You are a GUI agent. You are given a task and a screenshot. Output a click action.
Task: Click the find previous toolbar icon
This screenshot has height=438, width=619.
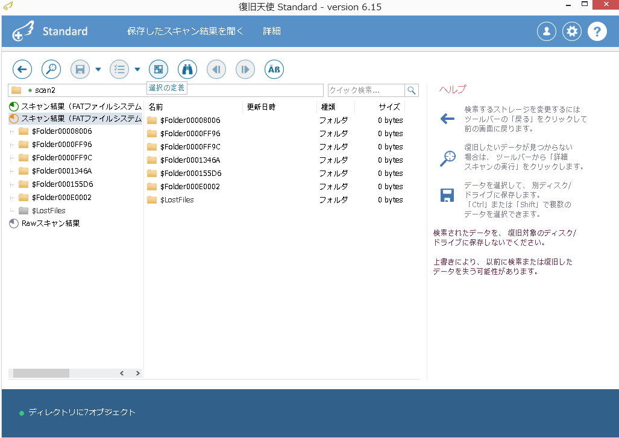point(216,69)
